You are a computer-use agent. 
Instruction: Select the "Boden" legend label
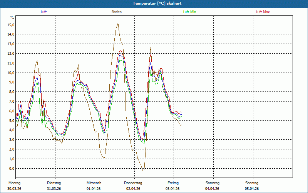pyautogui.click(x=117, y=12)
